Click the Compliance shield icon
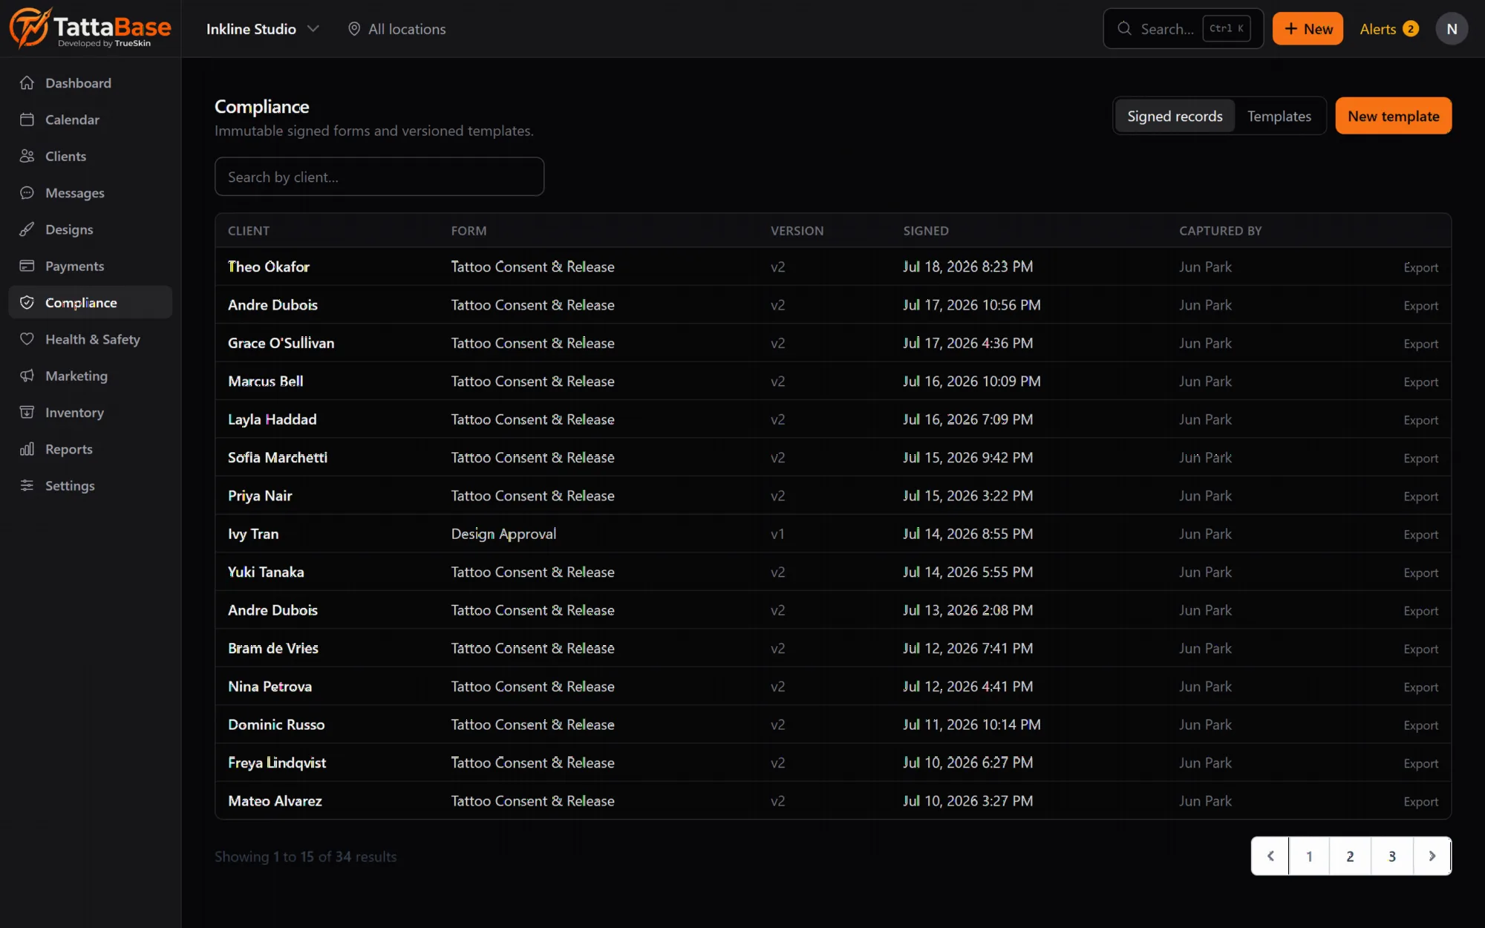The width and height of the screenshot is (1485, 928). point(27,302)
